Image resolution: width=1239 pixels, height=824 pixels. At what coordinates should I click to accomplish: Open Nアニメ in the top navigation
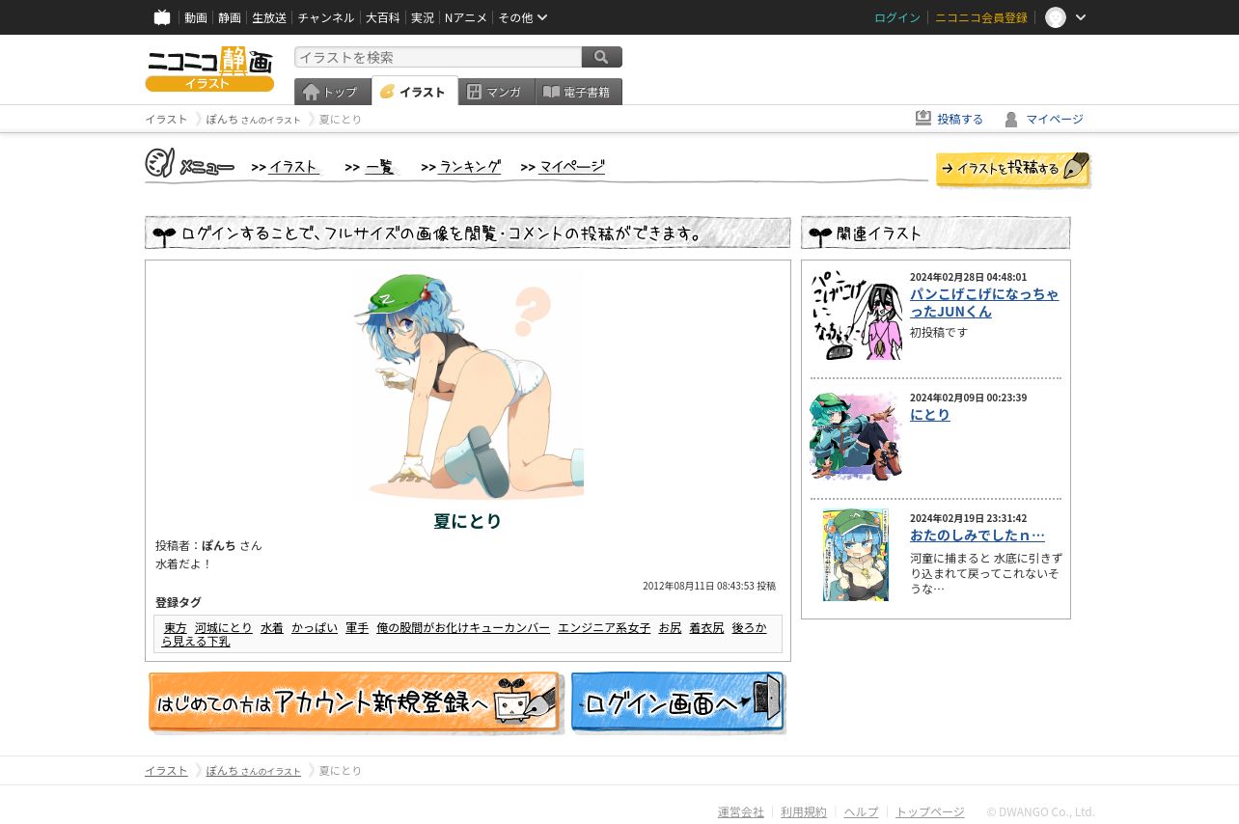(466, 17)
